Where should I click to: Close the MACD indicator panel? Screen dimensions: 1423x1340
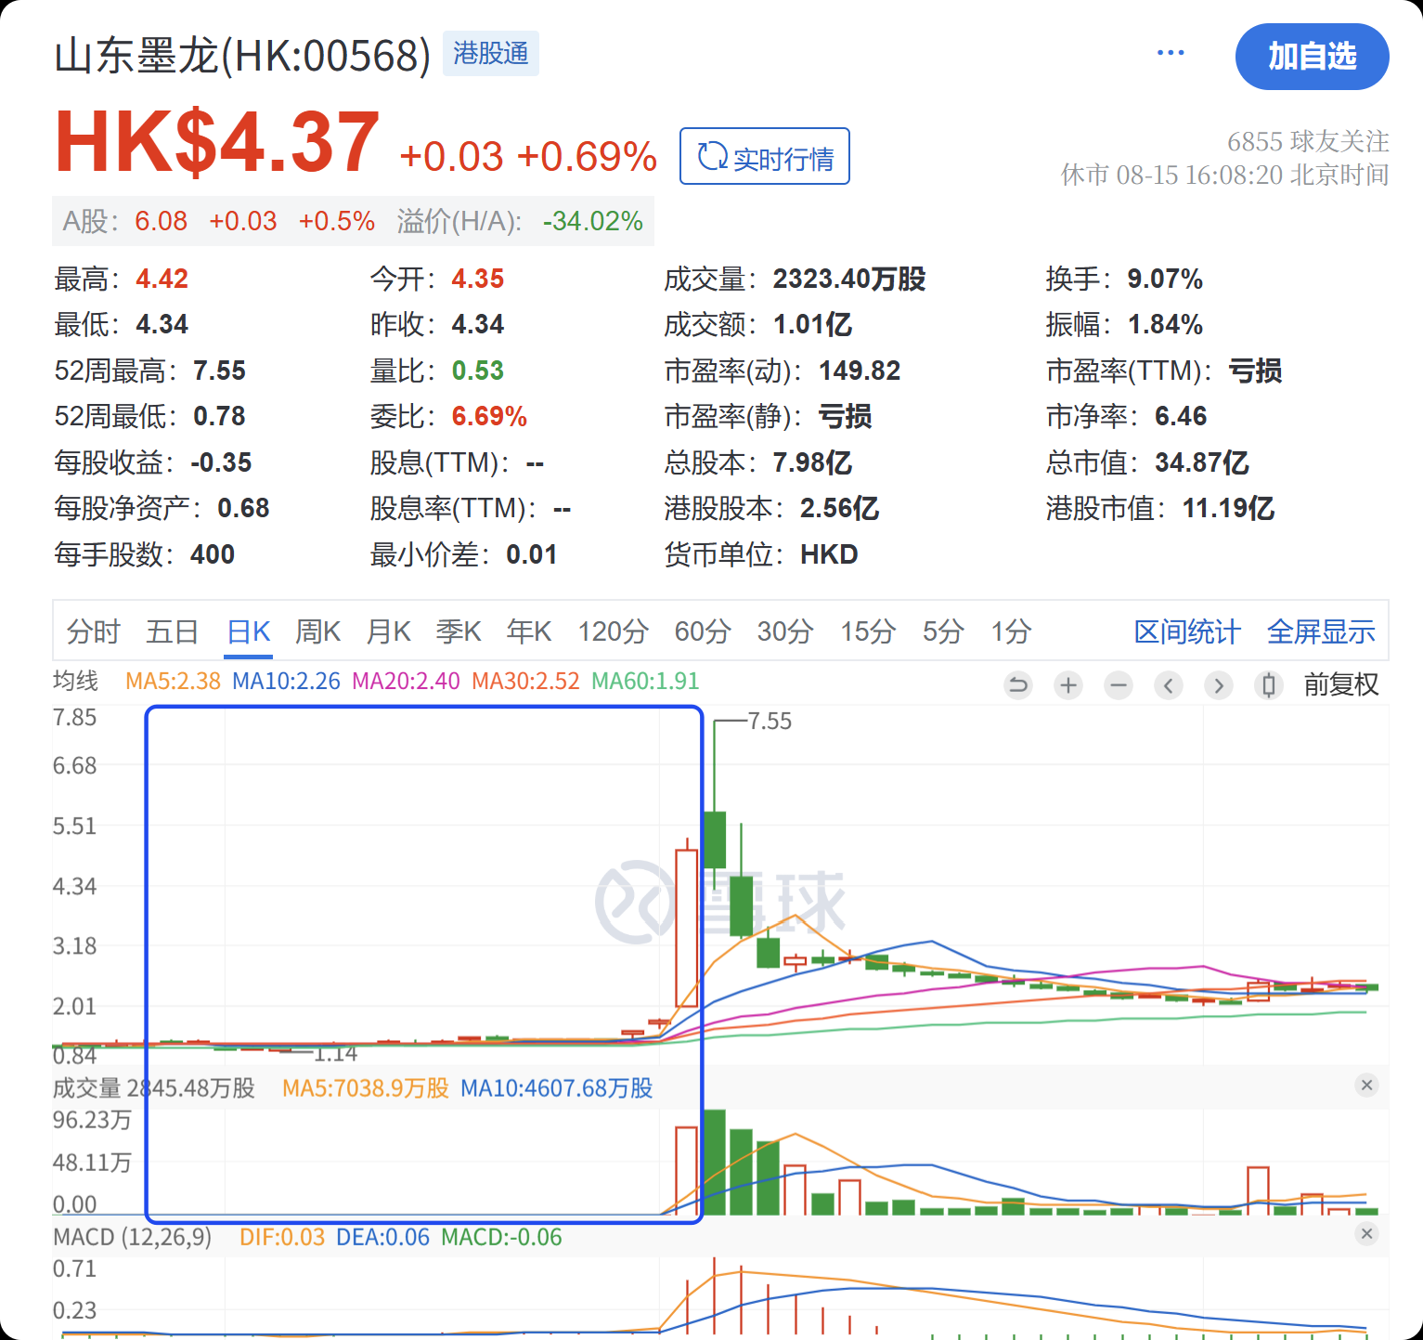(x=1366, y=1234)
